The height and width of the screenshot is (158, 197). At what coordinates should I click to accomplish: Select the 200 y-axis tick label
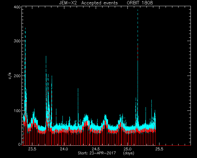pyautogui.click(x=17, y=76)
